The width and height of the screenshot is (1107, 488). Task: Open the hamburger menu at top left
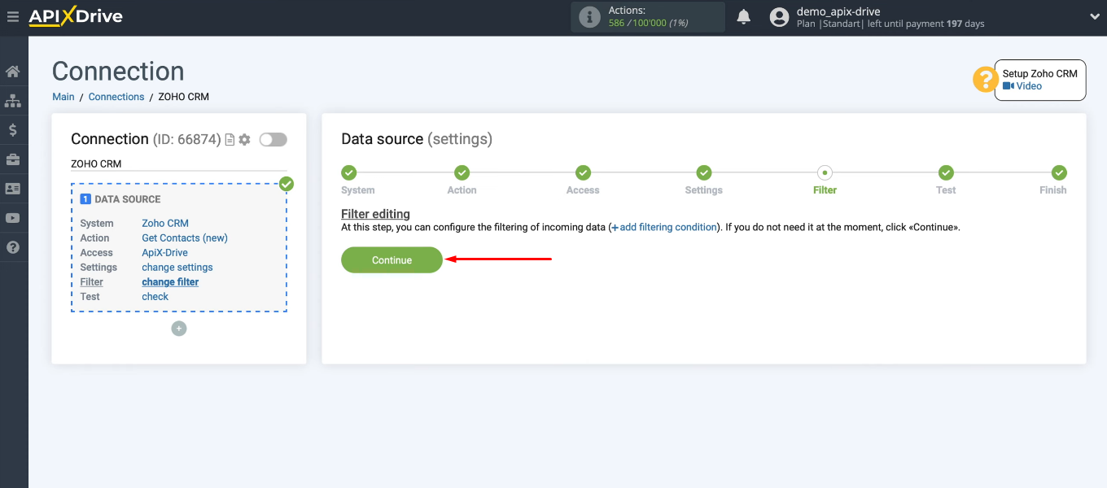click(12, 15)
